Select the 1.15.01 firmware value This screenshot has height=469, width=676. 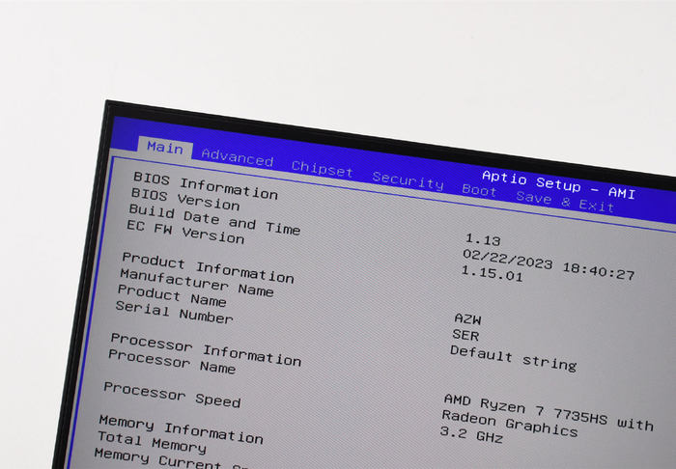493,273
